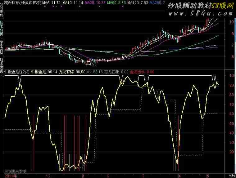Click the 牛板金龙行2(3) indicator name
This screenshot has width=236, height=178.
(x=17, y=72)
